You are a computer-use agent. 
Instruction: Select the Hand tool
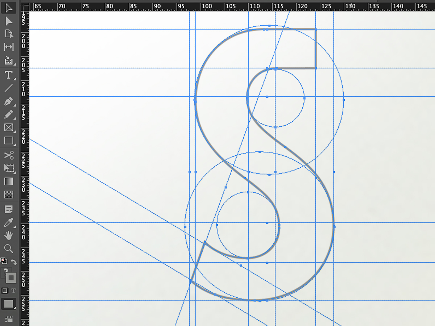(9, 235)
